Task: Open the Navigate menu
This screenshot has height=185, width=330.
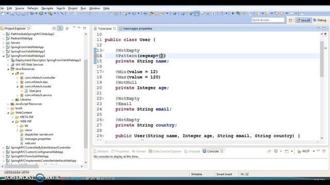Action: pyautogui.click(x=47, y=8)
